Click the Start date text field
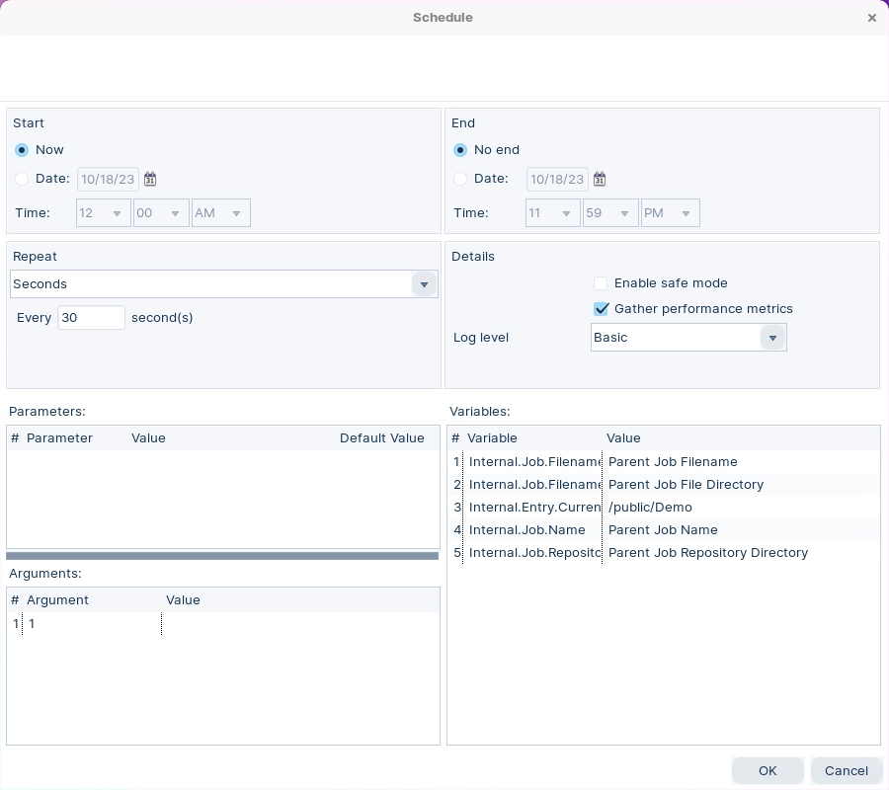889x790 pixels. pos(108,179)
